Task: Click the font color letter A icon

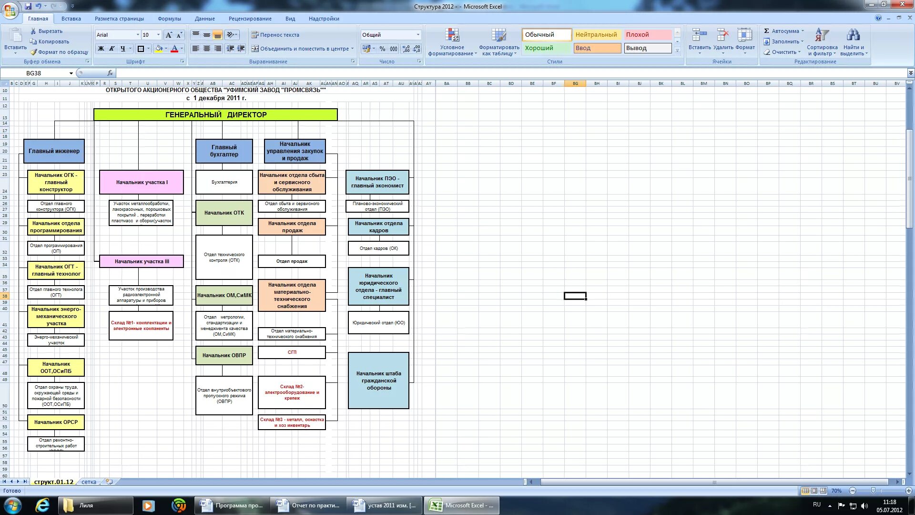Action: (x=174, y=49)
